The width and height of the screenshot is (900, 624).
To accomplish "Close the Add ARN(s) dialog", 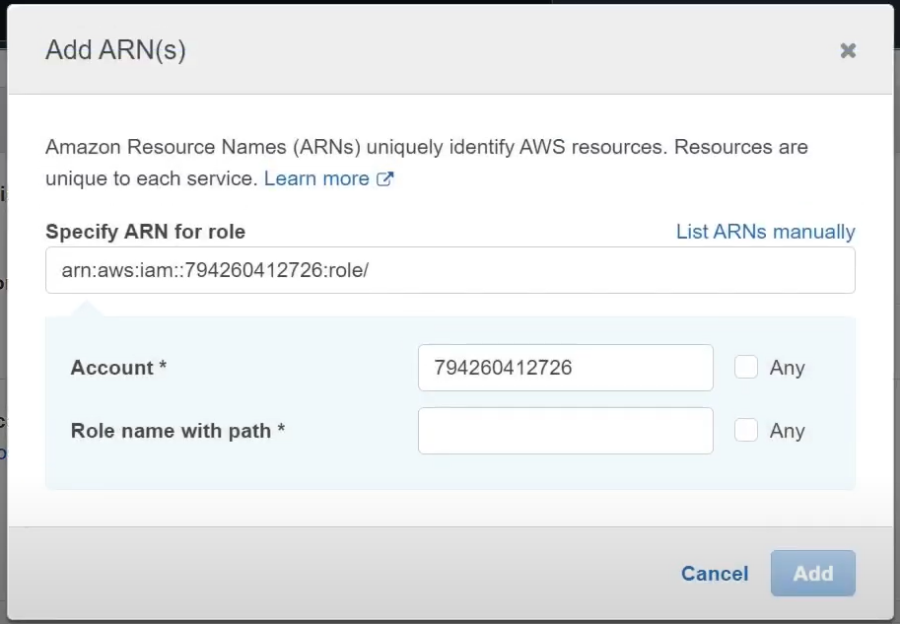I will [848, 50].
